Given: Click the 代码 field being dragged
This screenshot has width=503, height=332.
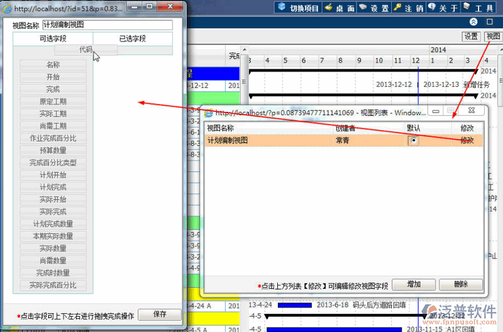Looking at the screenshot, I should 86,50.
